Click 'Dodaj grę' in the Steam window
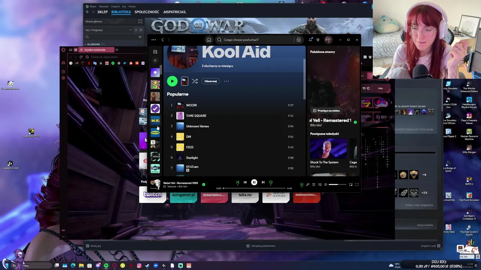Image resolution: width=481 pixels, height=270 pixels. tap(94, 246)
